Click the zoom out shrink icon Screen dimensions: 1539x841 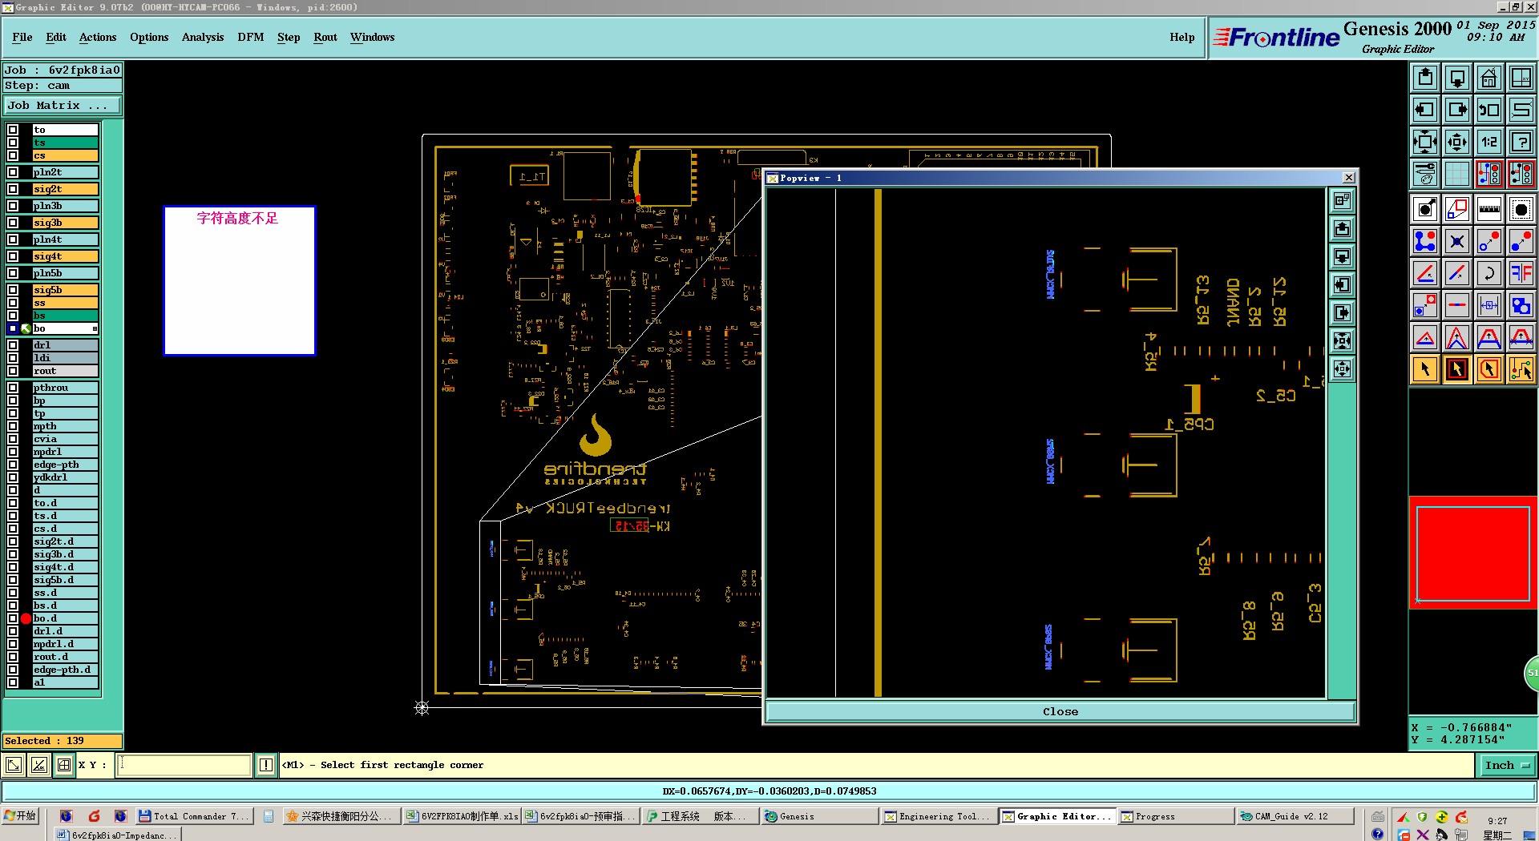click(x=1457, y=142)
